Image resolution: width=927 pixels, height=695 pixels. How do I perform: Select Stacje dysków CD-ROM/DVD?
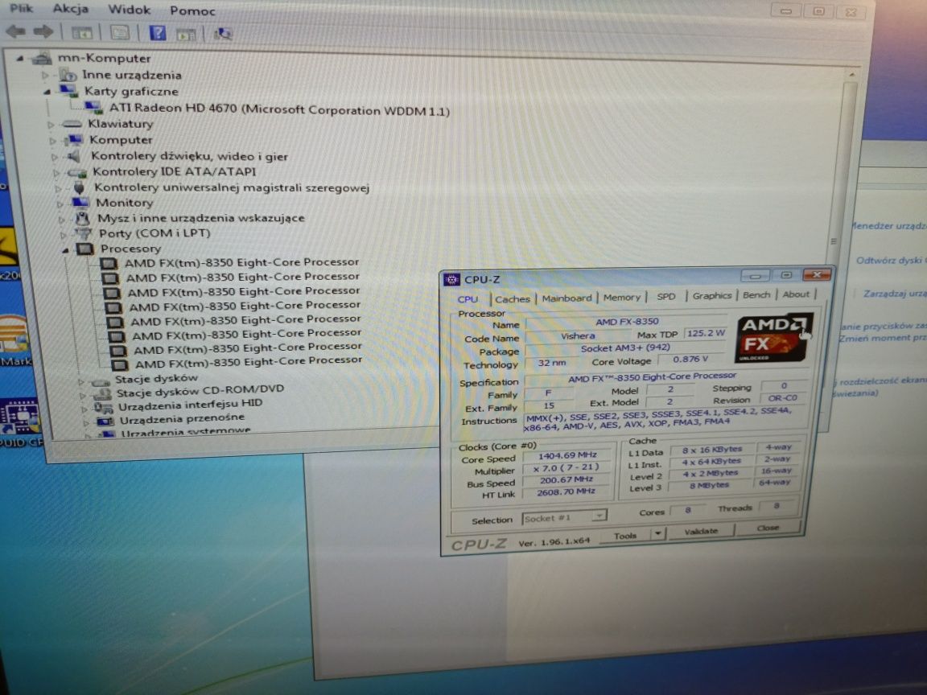200,390
